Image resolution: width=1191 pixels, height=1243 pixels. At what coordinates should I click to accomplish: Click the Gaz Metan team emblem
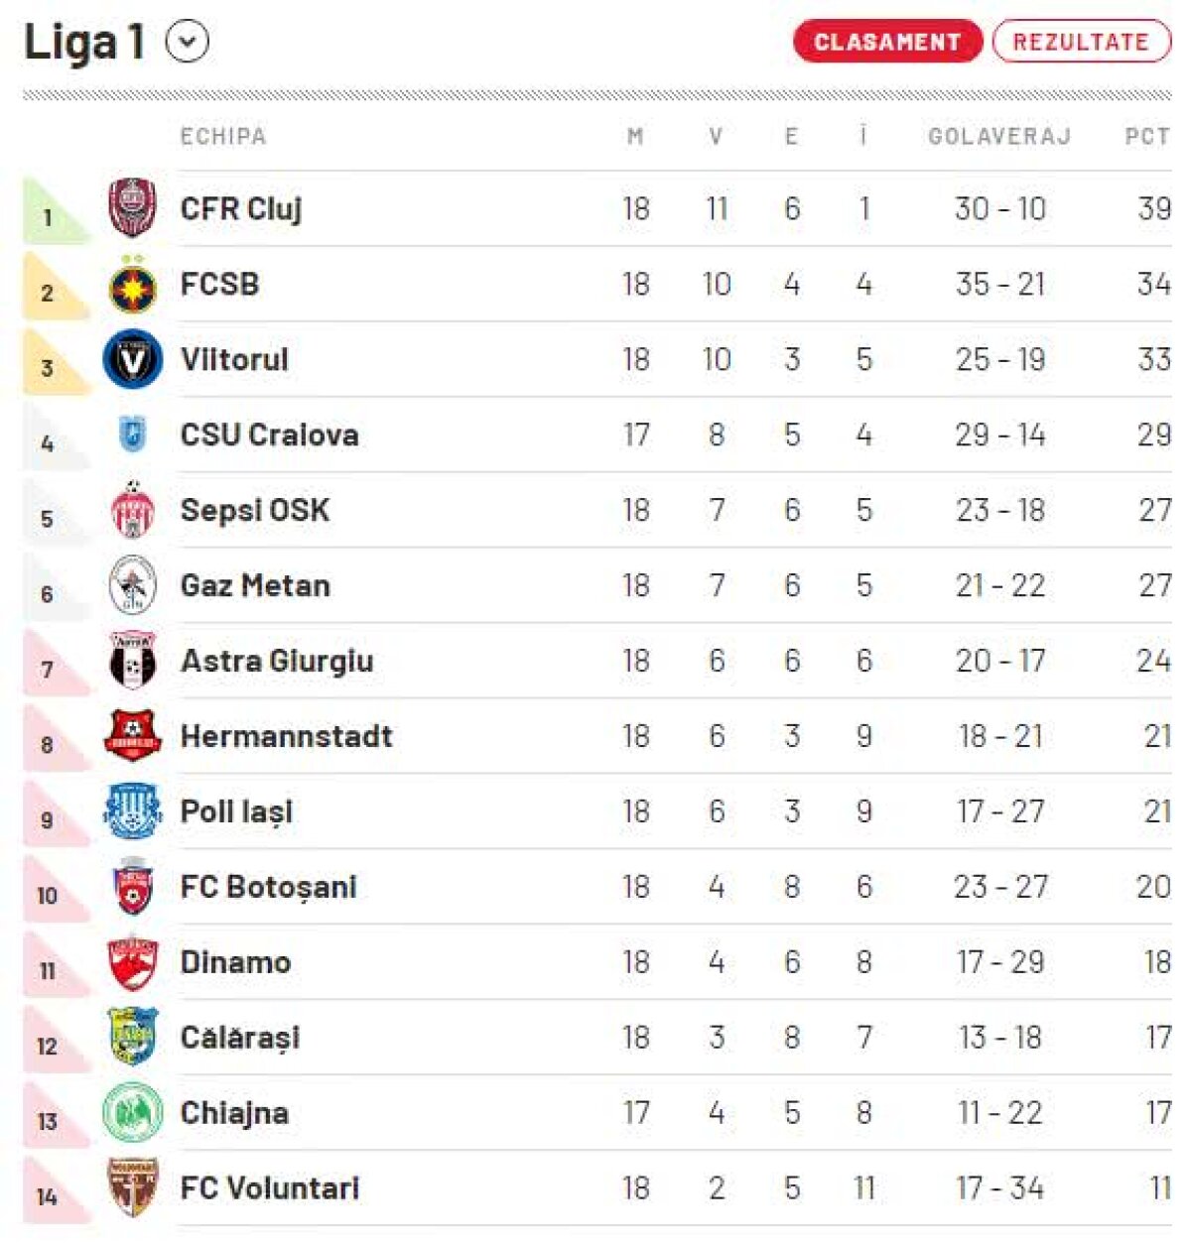click(x=132, y=585)
